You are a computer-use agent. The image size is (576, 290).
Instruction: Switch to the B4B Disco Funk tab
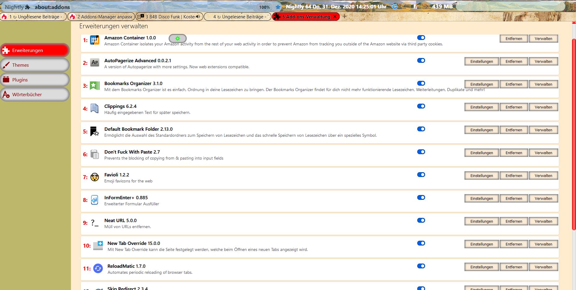tap(169, 17)
